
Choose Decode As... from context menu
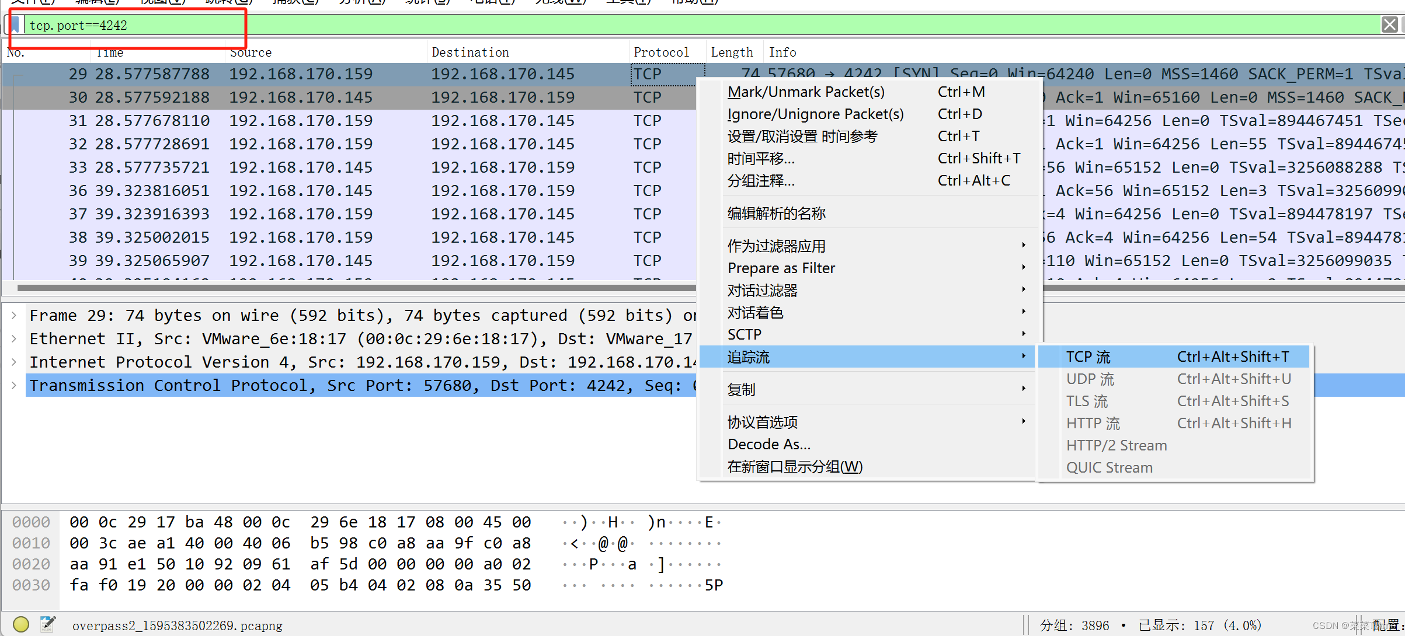tap(769, 445)
